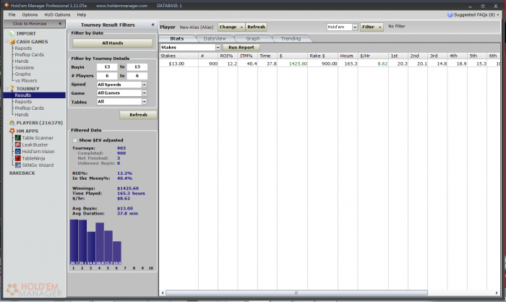This screenshot has width=506, height=302.
Task: Click the Players group icon
Action: [x=12, y=123]
